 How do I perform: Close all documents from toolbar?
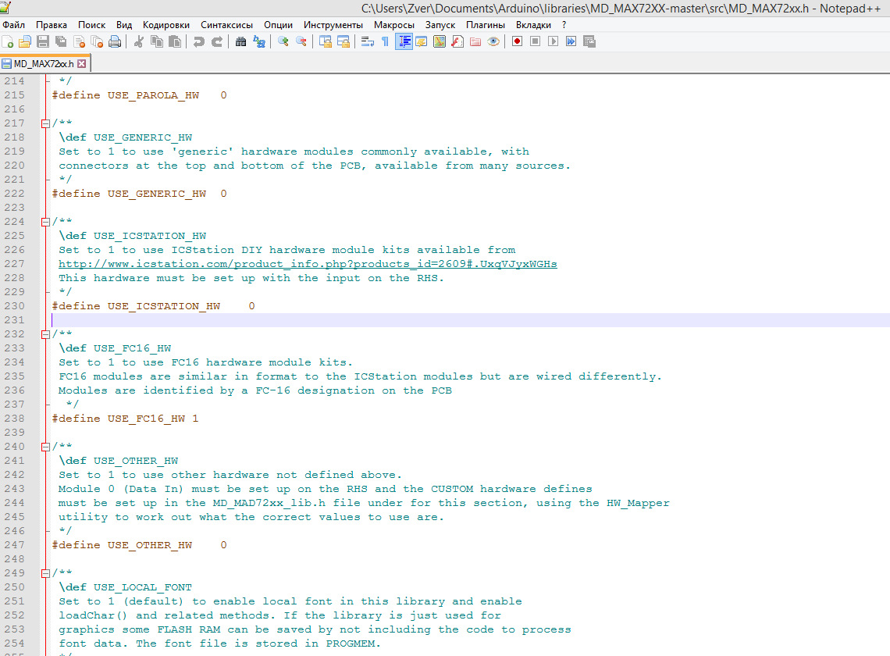coord(97,41)
